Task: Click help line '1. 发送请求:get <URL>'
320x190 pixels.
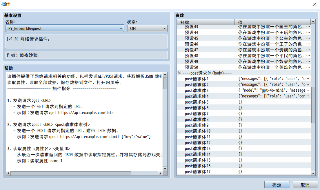Action: point(29,101)
